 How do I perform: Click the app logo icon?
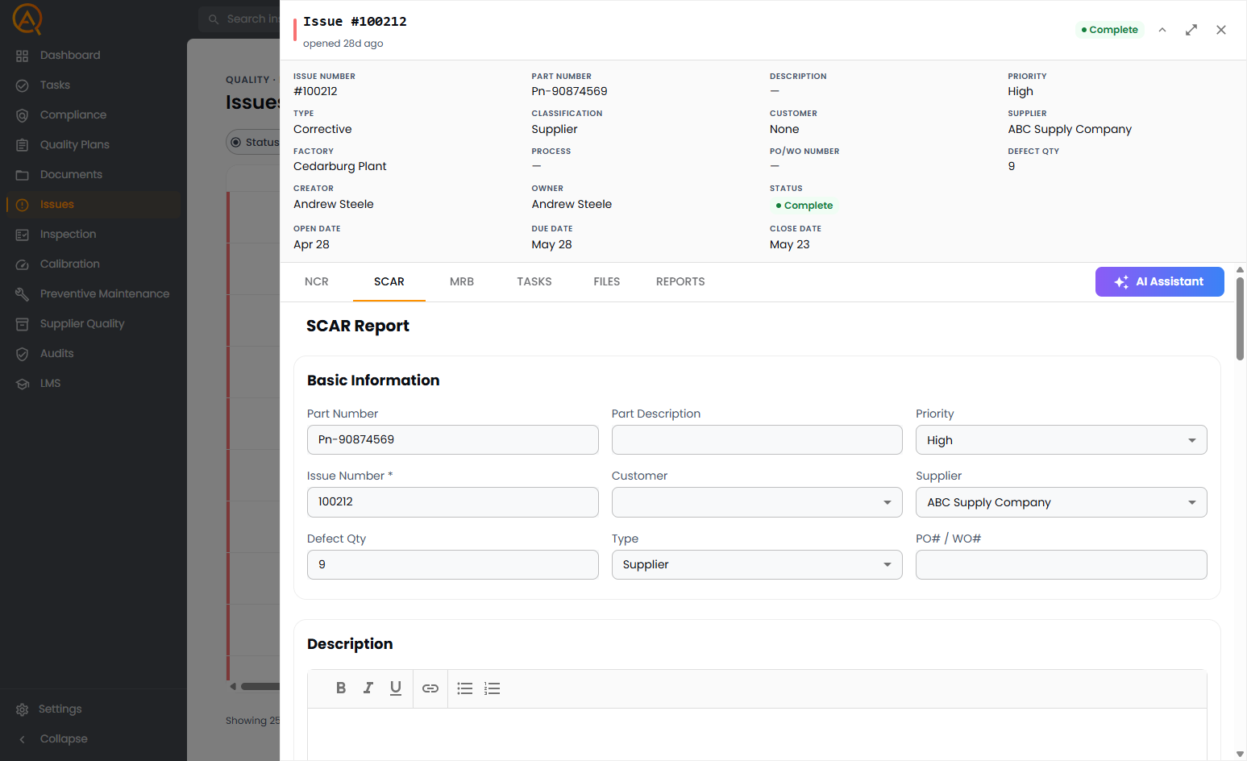[27, 19]
